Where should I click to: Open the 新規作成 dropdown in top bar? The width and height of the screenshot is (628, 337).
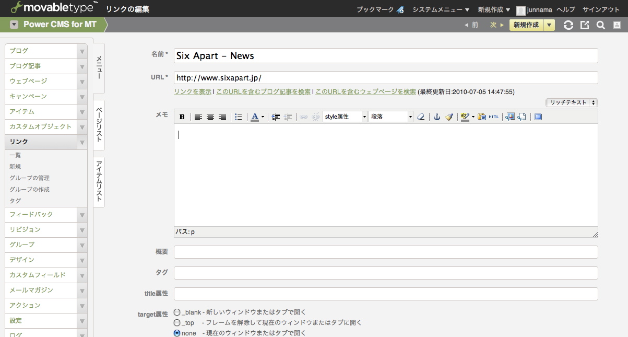pyautogui.click(x=494, y=10)
